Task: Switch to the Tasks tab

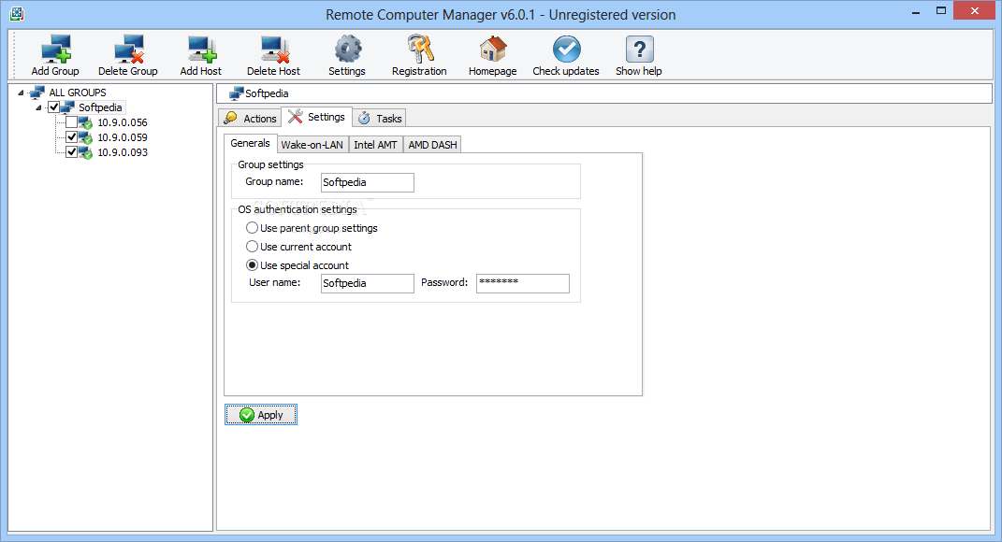Action: pos(380,118)
